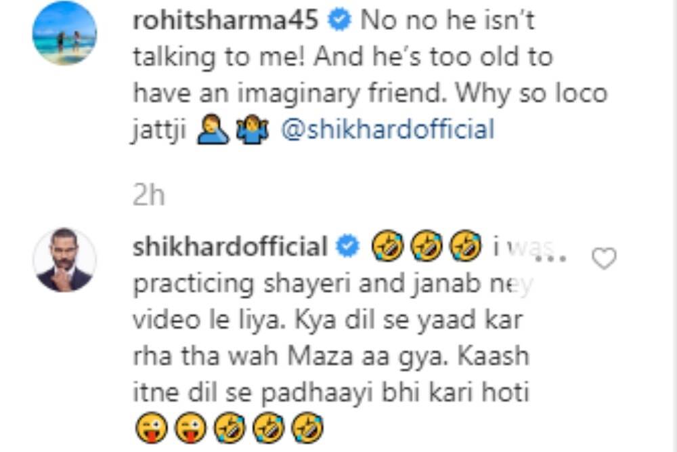
Task: Open the shikhardofficial username link
Action: point(230,246)
